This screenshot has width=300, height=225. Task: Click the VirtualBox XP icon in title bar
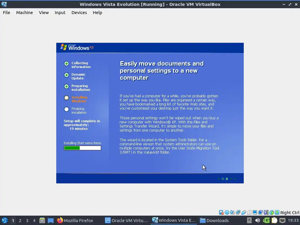[x=4, y=4]
